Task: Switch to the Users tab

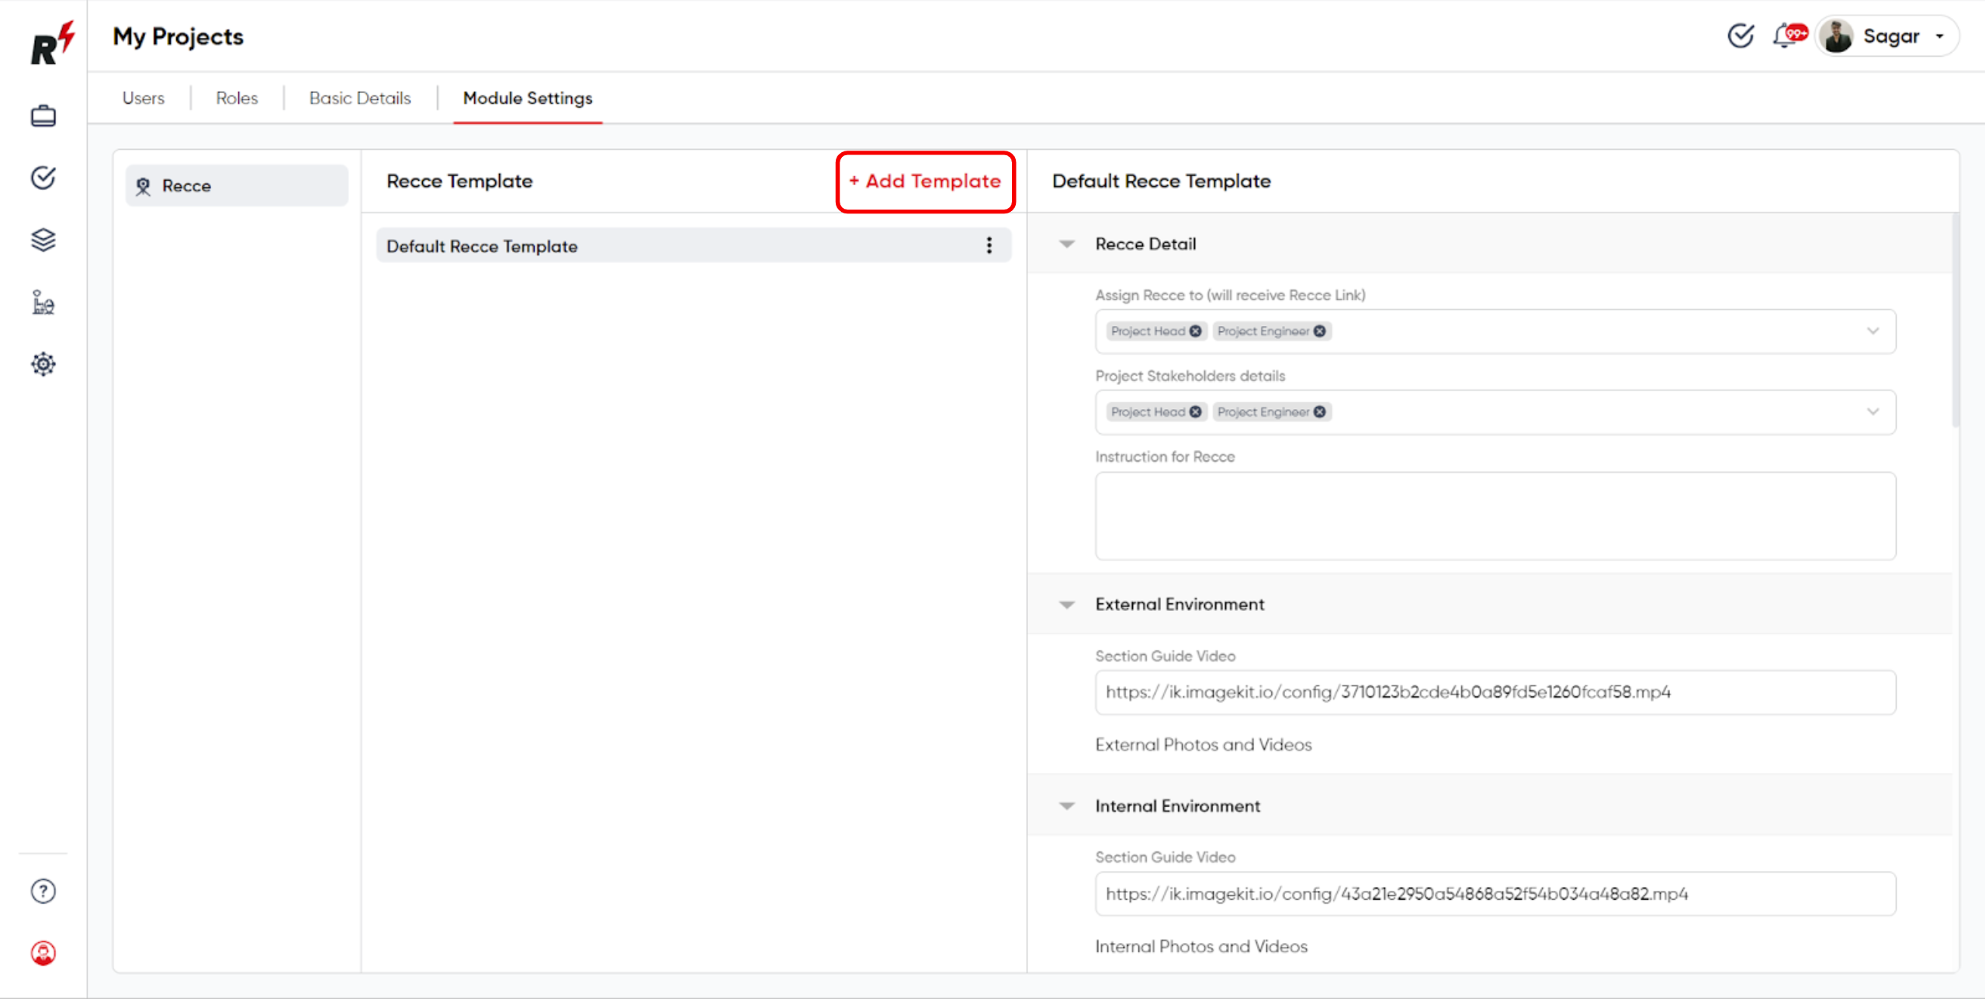Action: pos(144,98)
